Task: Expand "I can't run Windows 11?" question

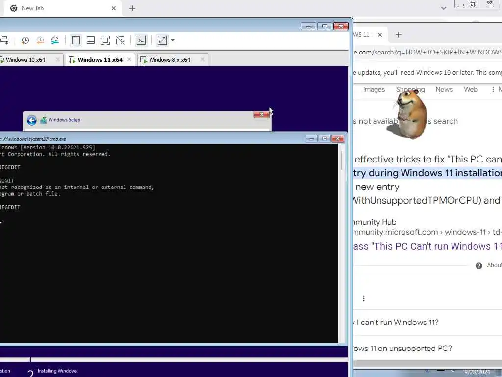Action: pyautogui.click(x=427, y=323)
